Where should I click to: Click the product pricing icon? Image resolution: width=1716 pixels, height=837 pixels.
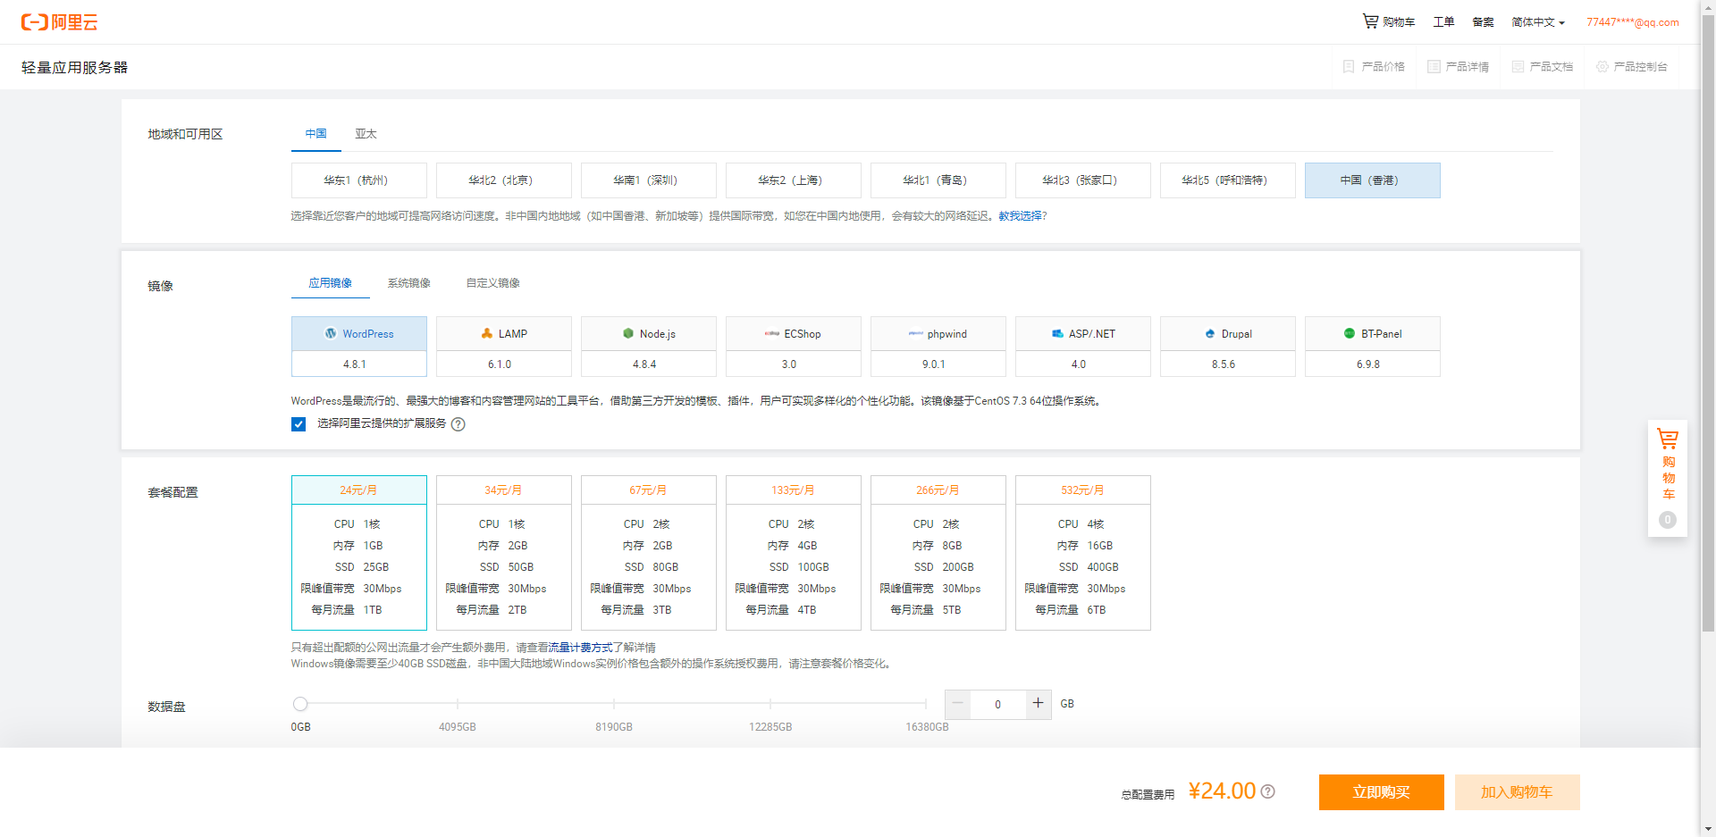[1349, 67]
